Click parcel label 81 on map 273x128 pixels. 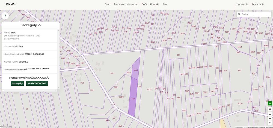(x=114, y=118)
